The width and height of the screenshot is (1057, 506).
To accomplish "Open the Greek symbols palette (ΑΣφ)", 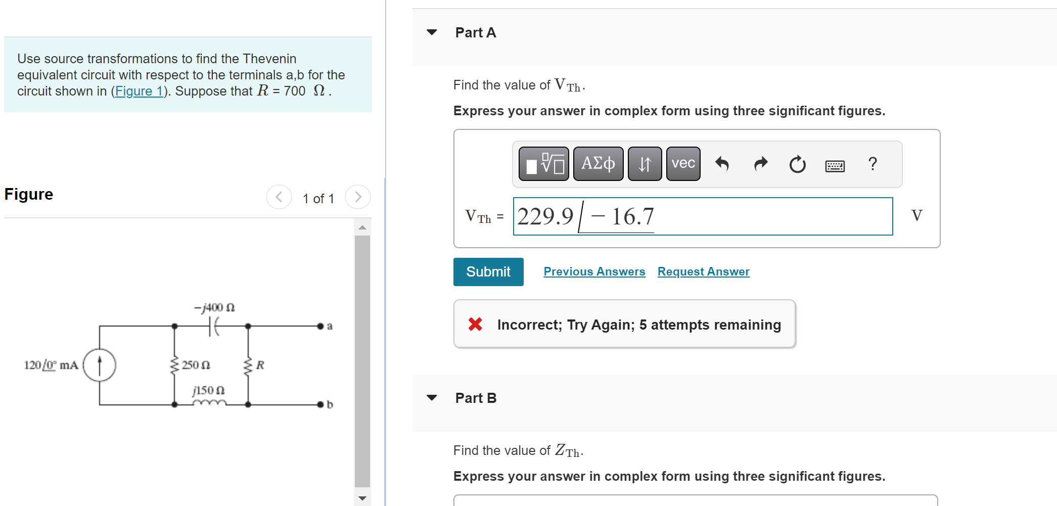I will [598, 163].
